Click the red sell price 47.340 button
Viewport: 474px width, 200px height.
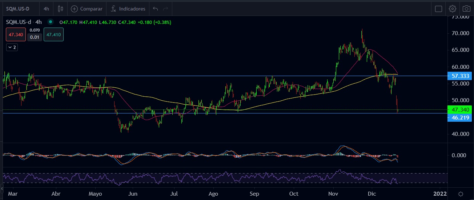[x=16, y=34]
